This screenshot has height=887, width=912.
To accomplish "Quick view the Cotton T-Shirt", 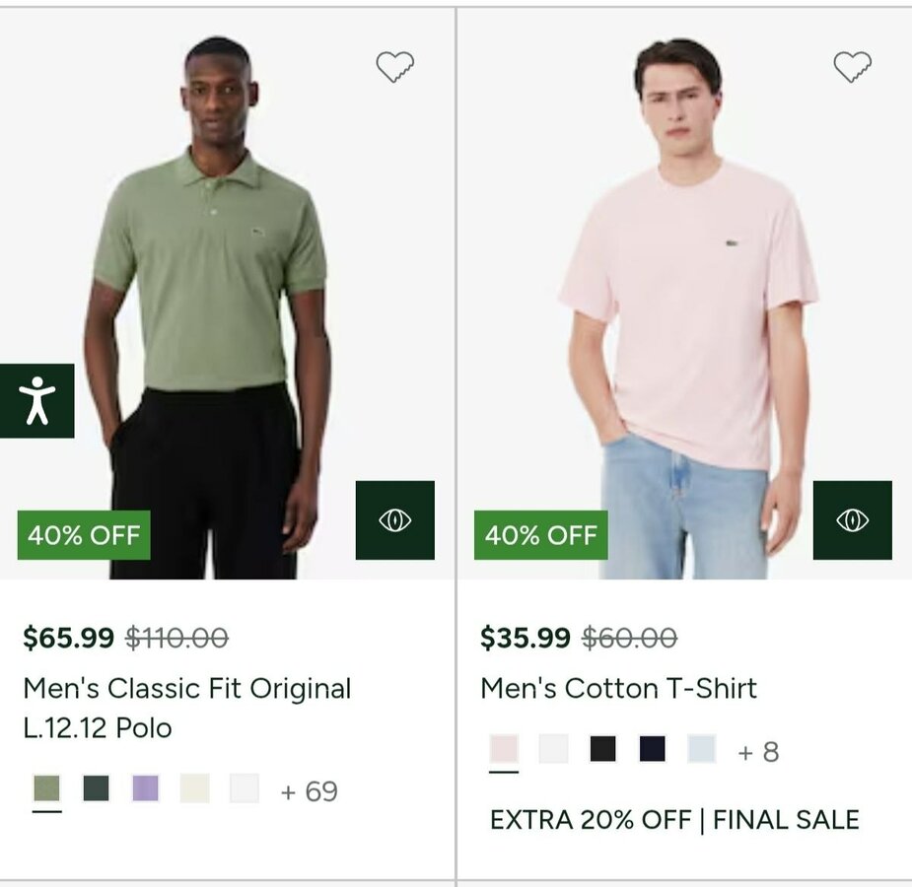I will coord(852,520).
